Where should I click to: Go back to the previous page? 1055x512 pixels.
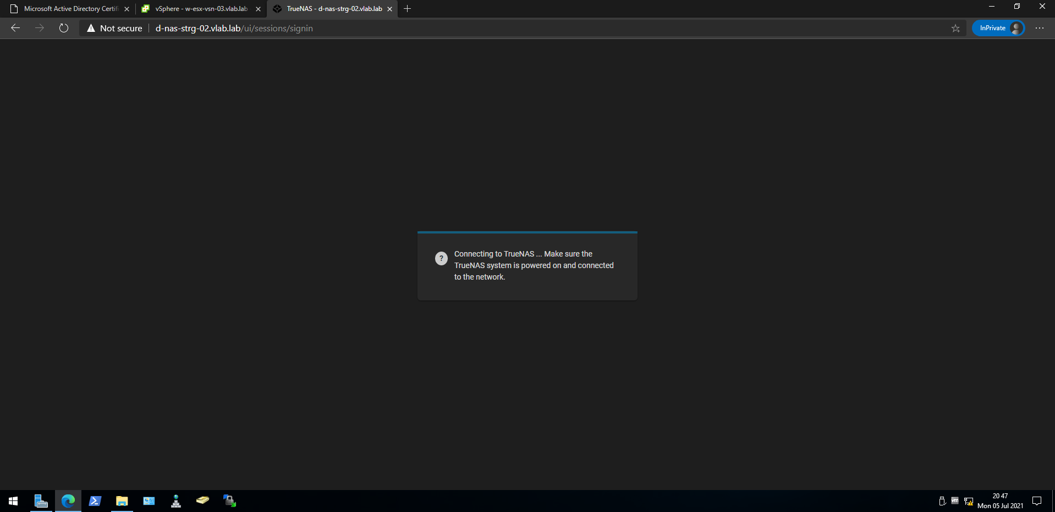click(x=15, y=28)
